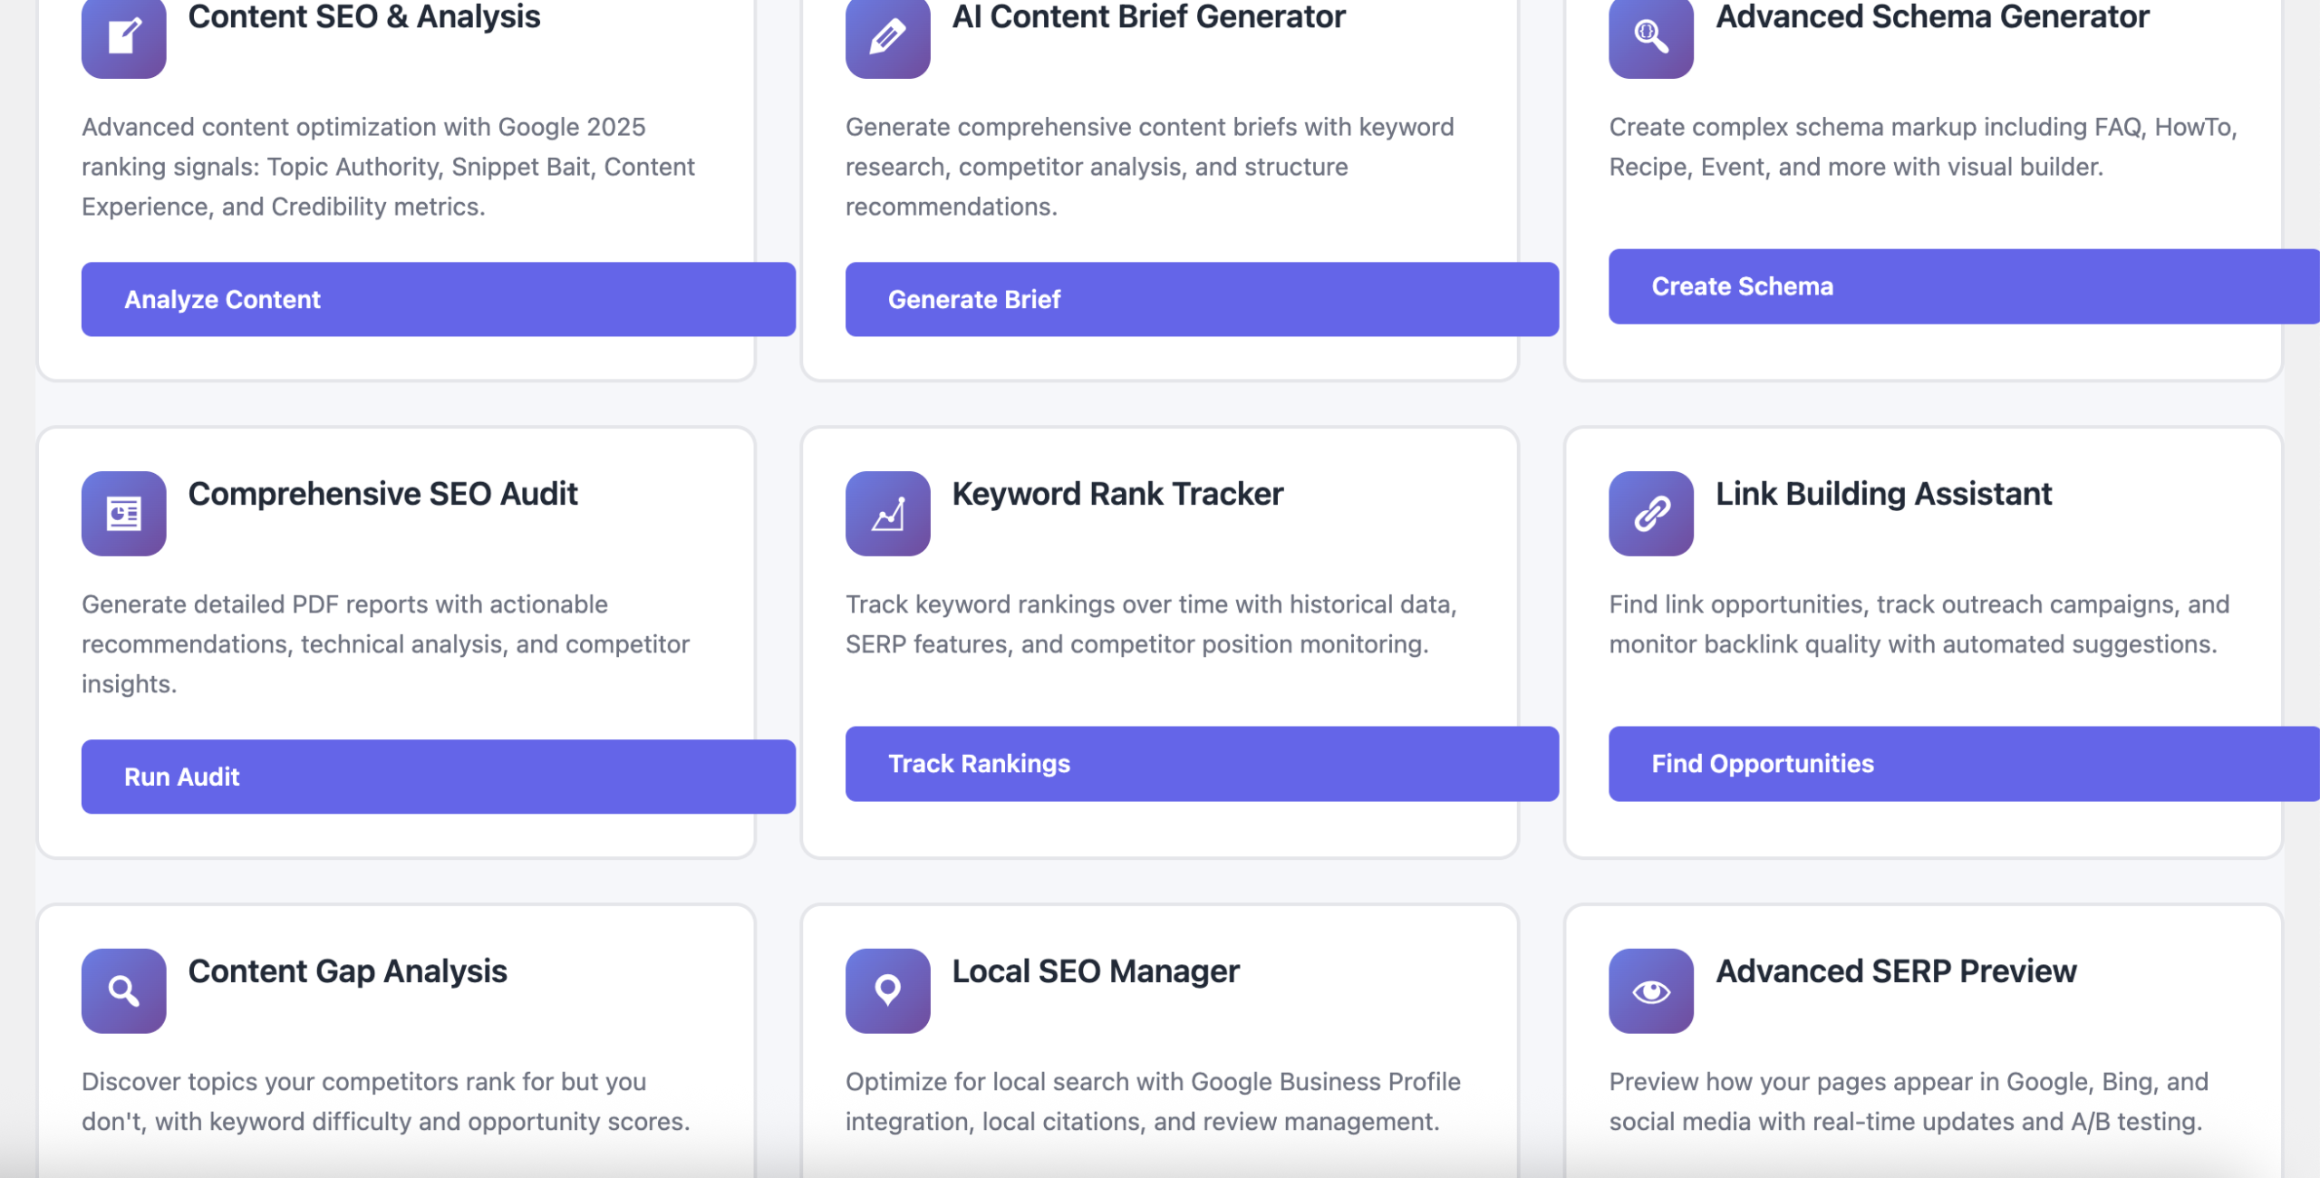Click the Content SEO & Analysis edit icon
2320x1178 pixels.
pos(123,36)
